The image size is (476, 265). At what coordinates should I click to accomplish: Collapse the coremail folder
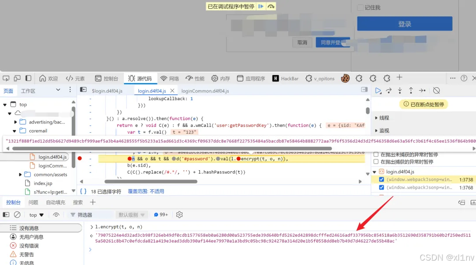14,131
